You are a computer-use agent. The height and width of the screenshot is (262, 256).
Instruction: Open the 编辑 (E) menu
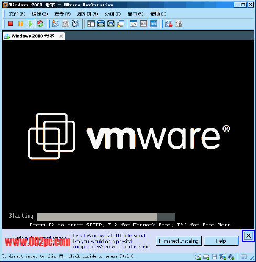coord(40,14)
